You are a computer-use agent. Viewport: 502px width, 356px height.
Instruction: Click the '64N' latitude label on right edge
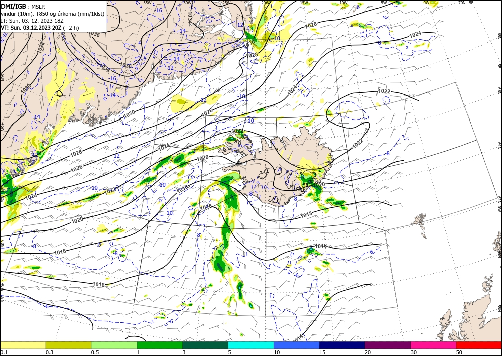pyautogui.click(x=499, y=146)
